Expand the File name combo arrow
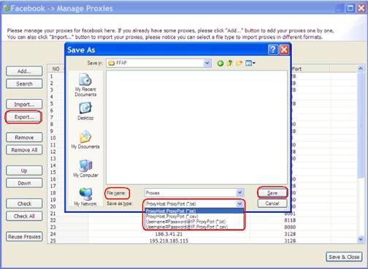368x269 pixels. click(x=239, y=192)
